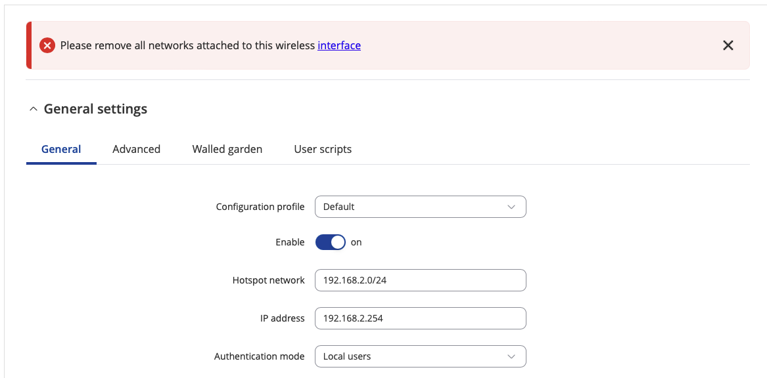The image size is (767, 378).
Task: Click the arrow in Authentication mode dropdown
Action: click(511, 356)
